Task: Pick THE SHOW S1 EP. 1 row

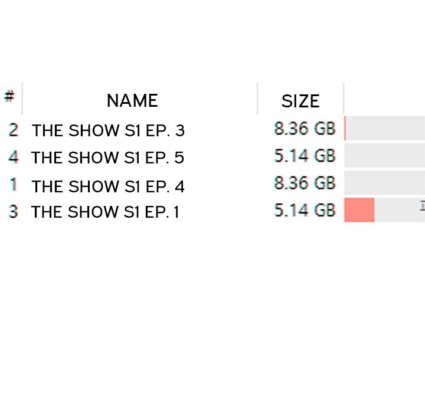Action: tap(106, 212)
